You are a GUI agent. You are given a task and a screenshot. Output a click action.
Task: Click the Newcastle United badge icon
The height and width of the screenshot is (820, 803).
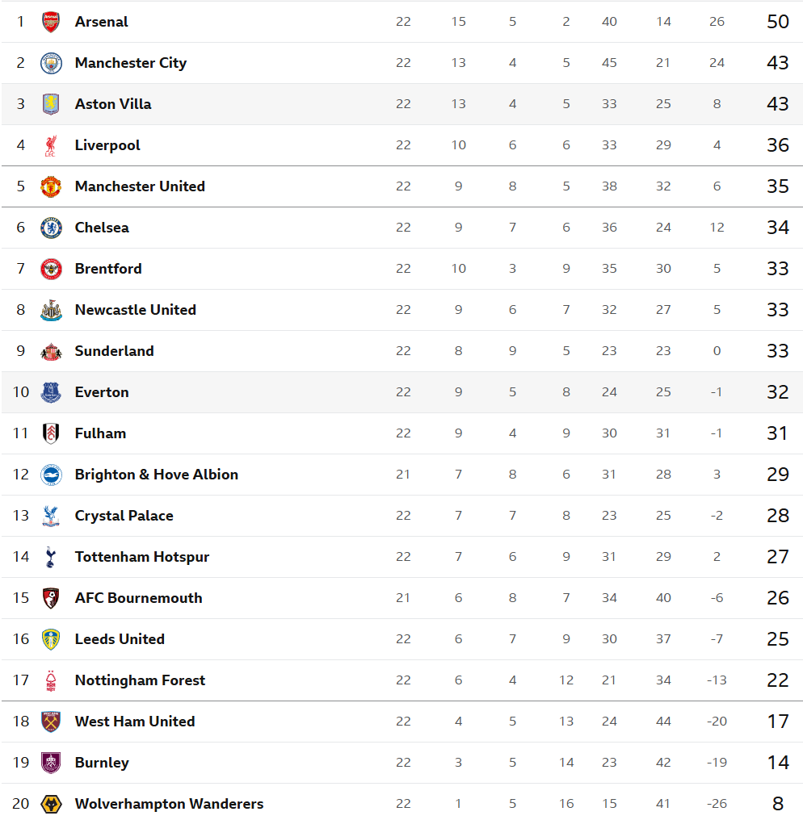(x=51, y=310)
